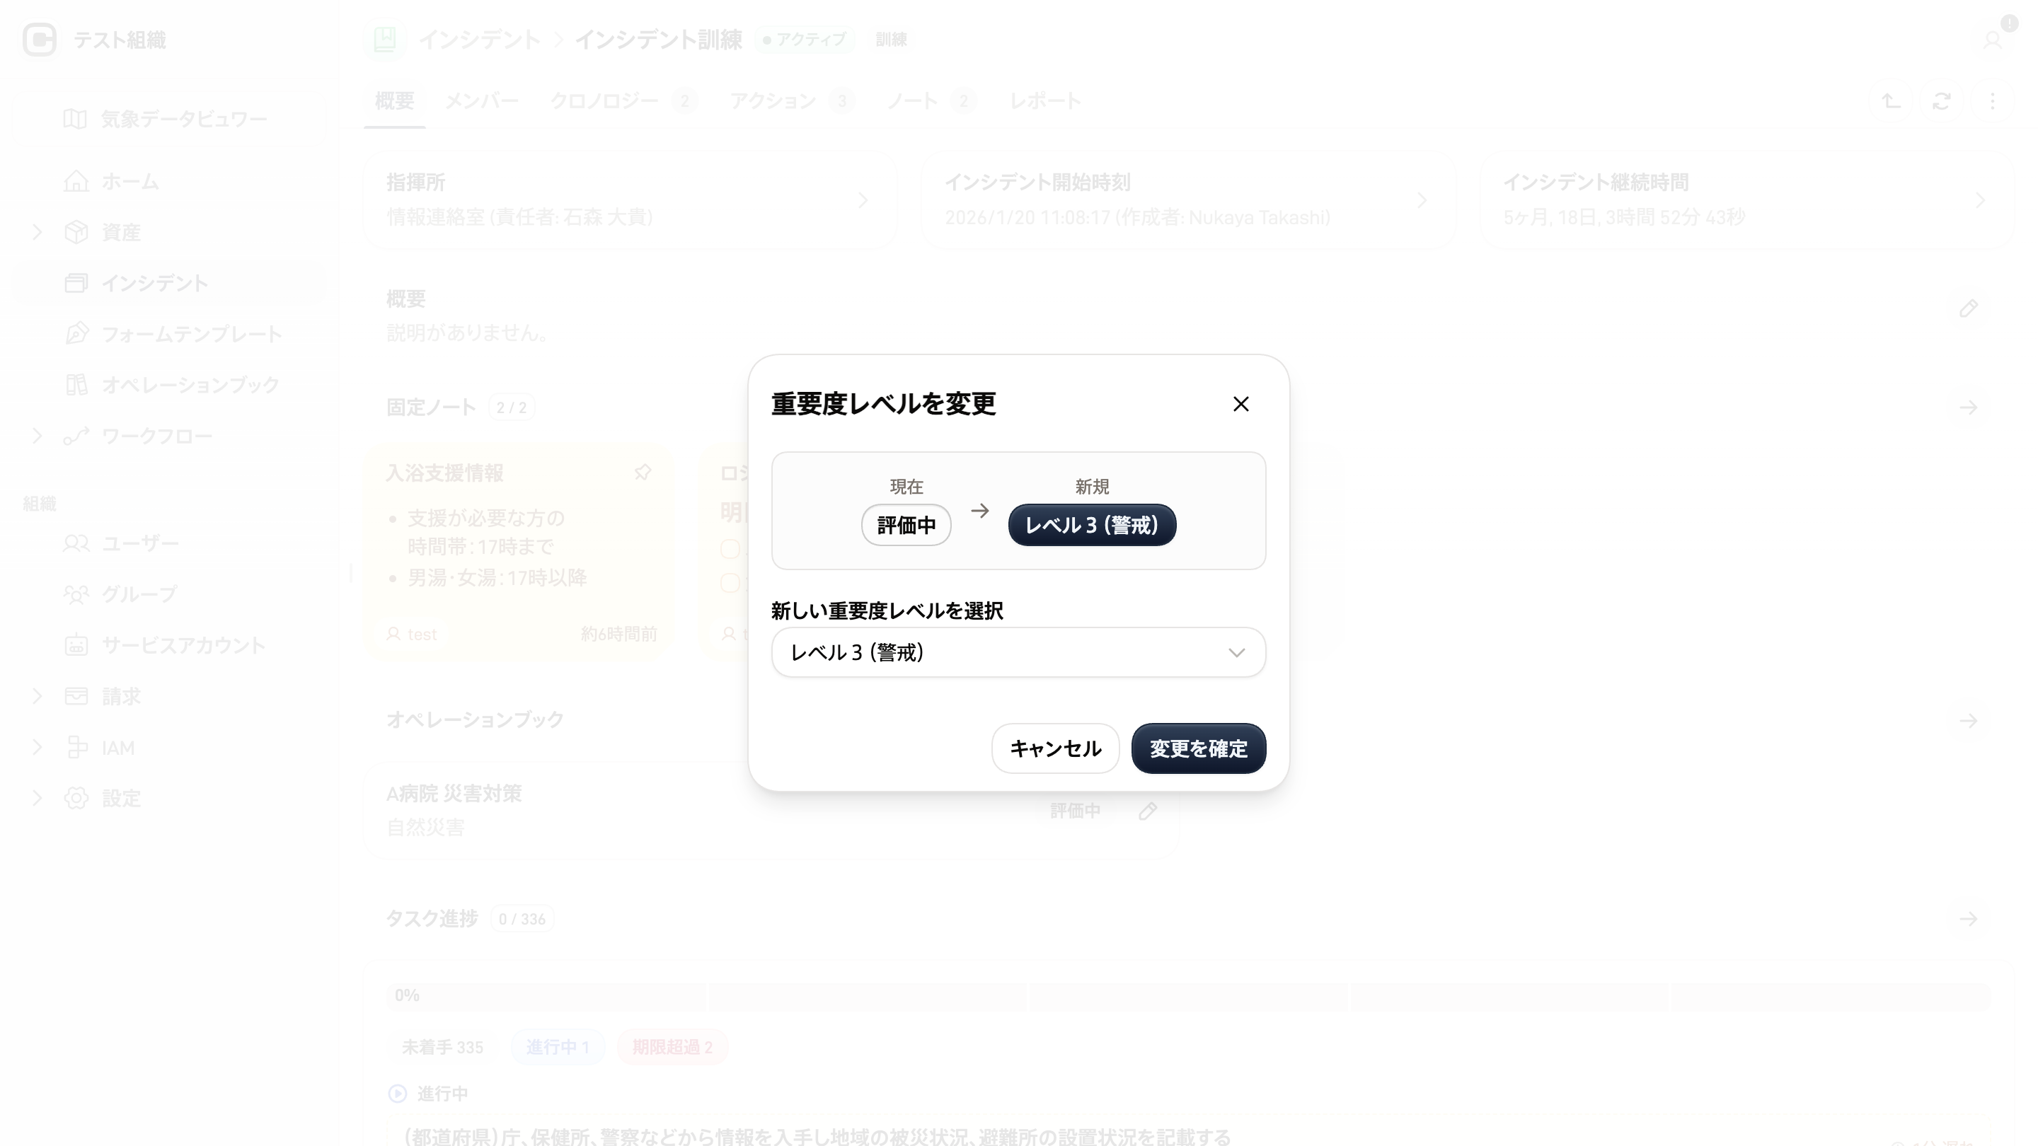Open タスク進捗 section arrow
This screenshot has height=1146, width=2038.
coord(1969,919)
